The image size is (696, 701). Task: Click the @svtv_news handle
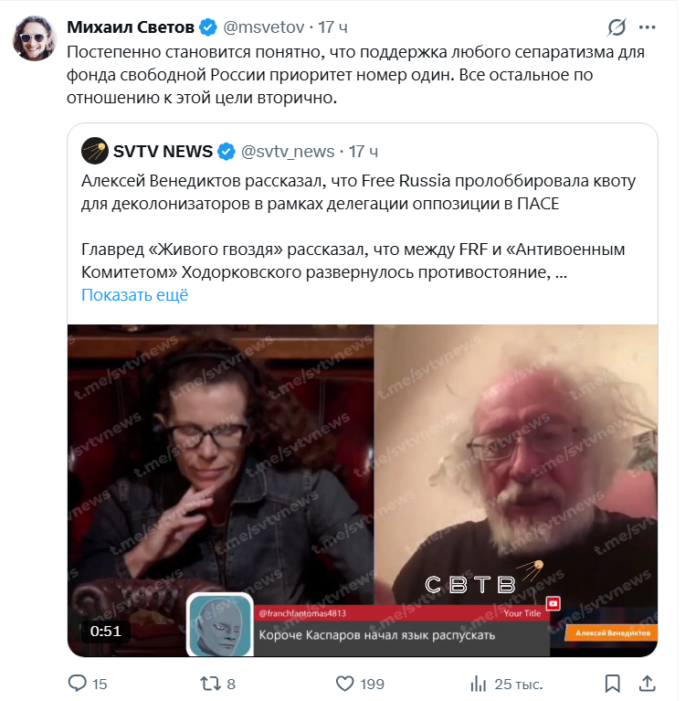tap(287, 151)
